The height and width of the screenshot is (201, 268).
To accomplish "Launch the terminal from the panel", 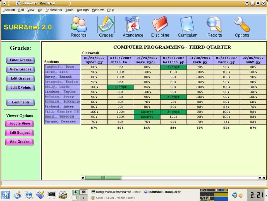I will point(52,195).
